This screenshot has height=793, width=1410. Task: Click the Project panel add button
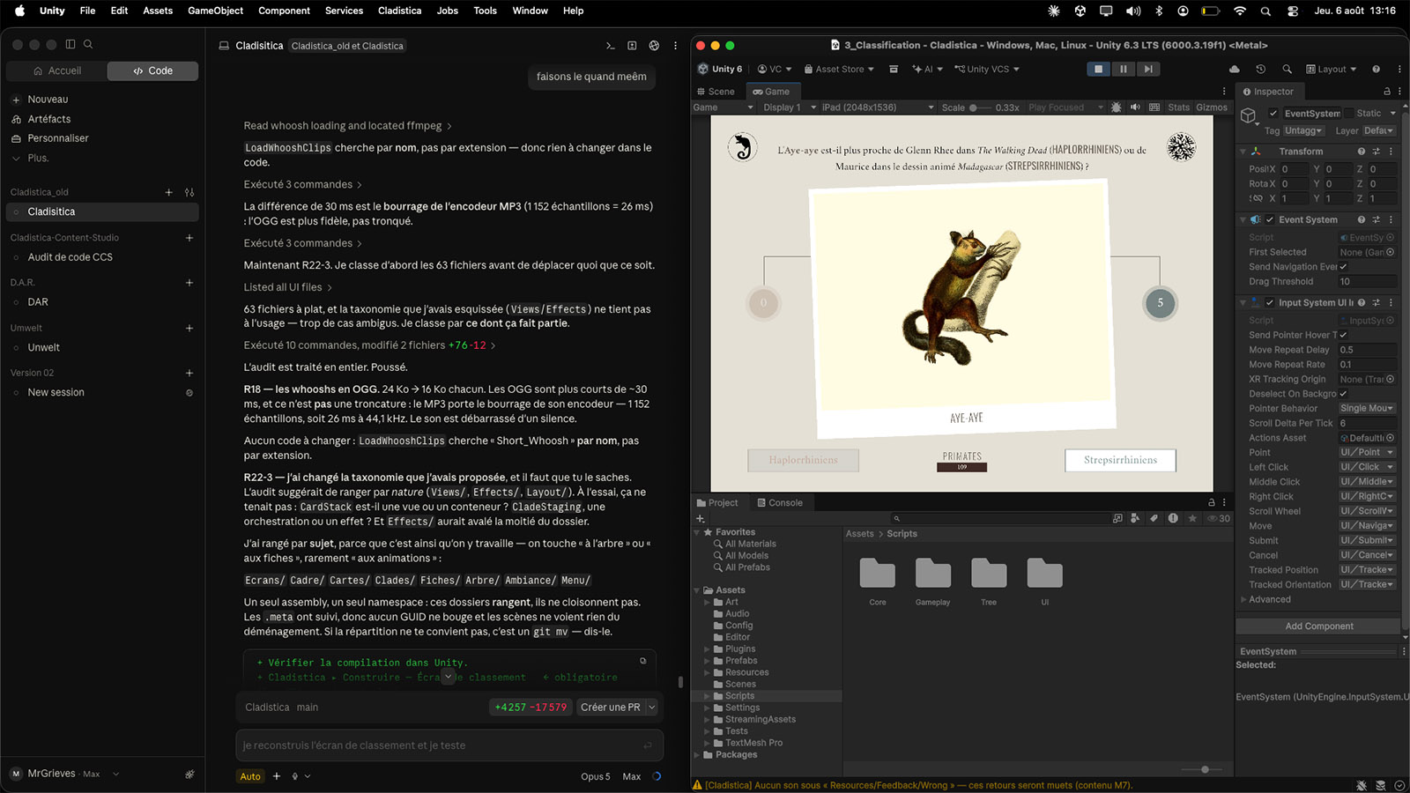[701, 518]
